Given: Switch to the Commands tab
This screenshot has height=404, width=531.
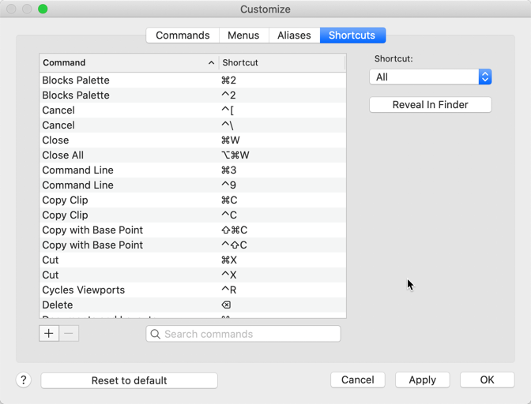Looking at the screenshot, I should pos(183,36).
